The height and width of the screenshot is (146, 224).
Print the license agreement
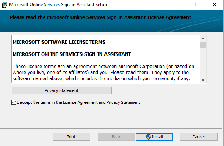(x=71, y=137)
